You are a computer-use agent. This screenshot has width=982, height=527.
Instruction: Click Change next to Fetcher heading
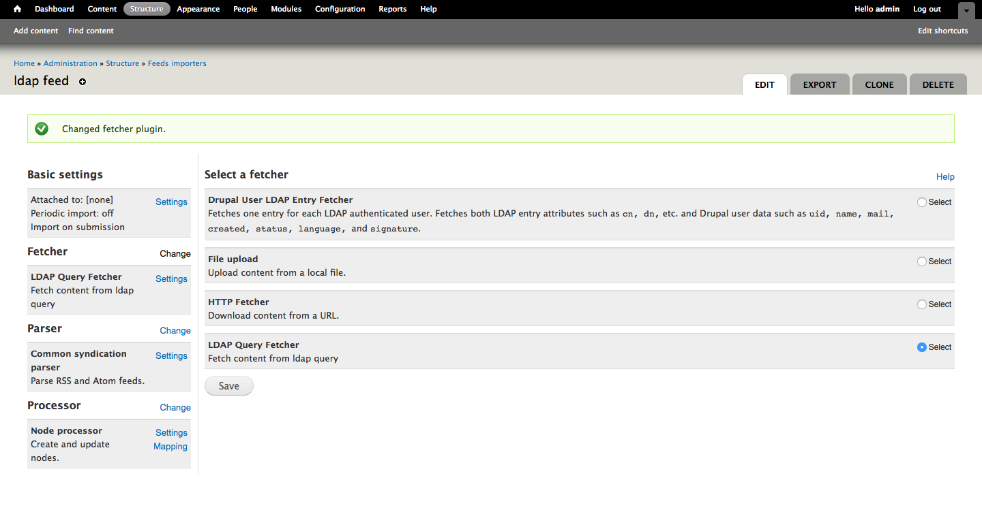click(x=175, y=253)
